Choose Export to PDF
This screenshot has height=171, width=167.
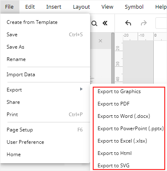click(114, 104)
